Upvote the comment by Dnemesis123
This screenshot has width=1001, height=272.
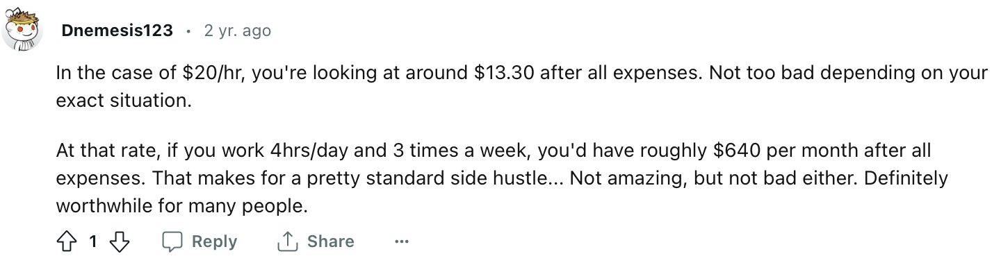pyautogui.click(x=66, y=241)
